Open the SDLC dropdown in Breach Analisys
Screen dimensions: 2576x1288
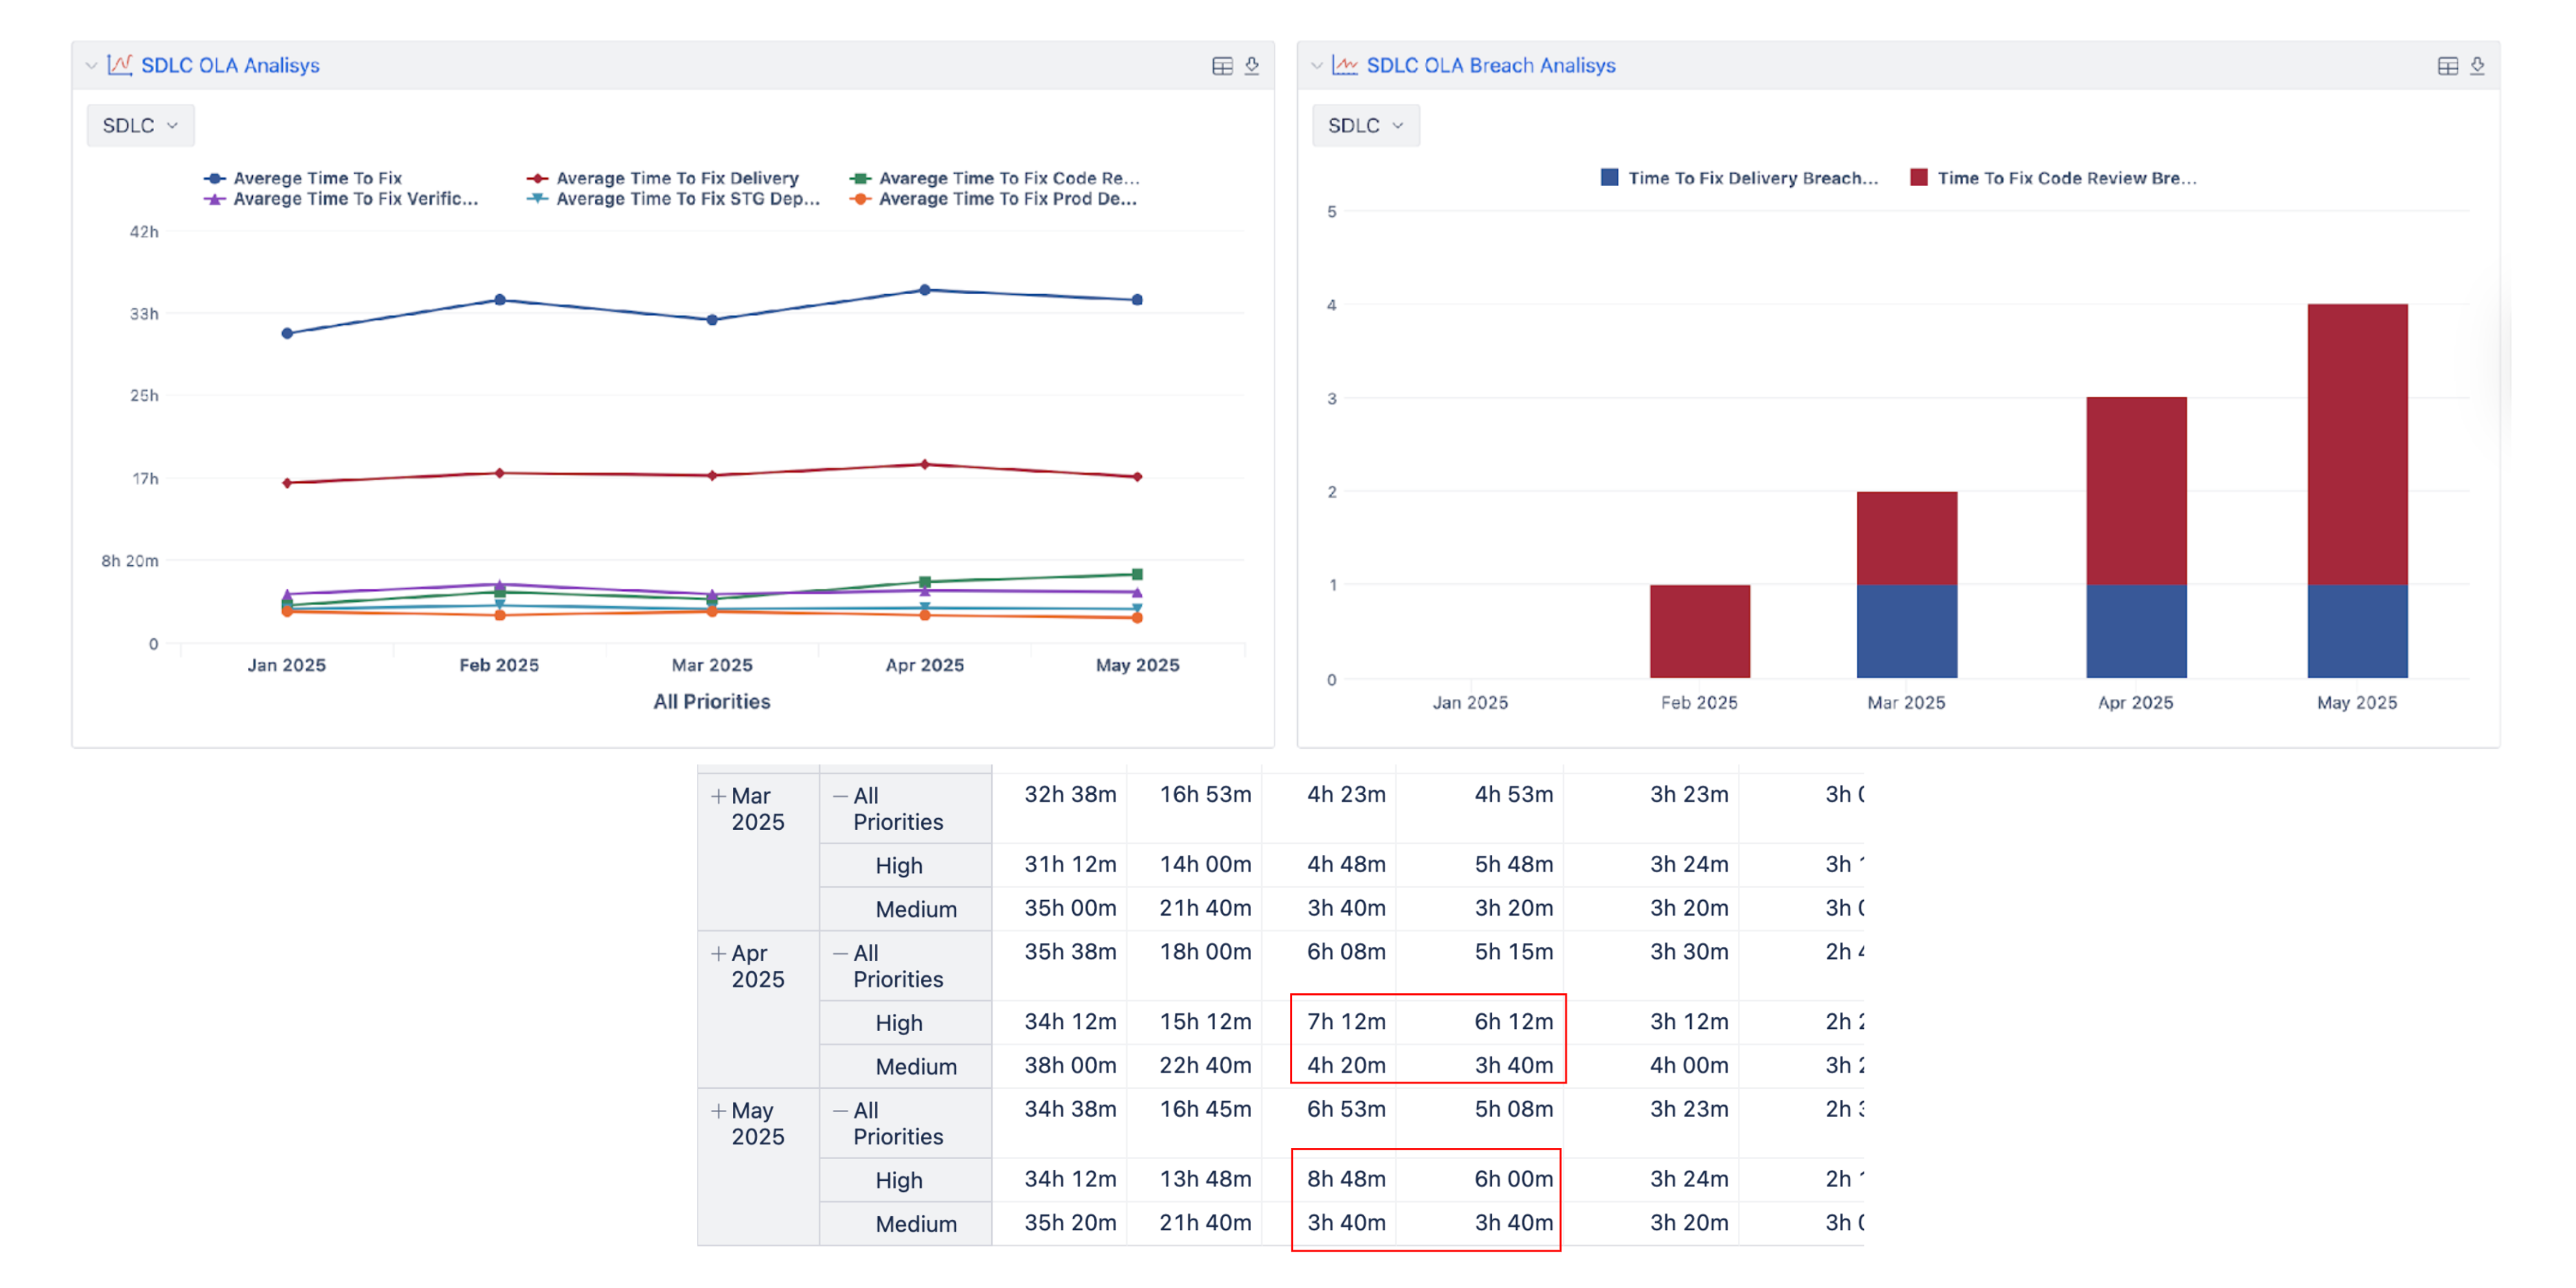(x=1365, y=126)
